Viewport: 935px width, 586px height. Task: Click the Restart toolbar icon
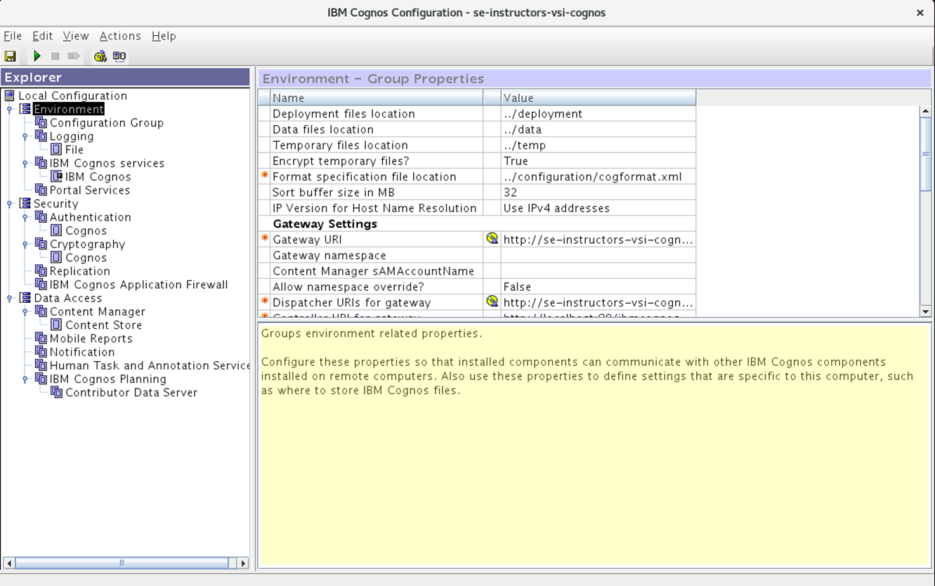tap(74, 56)
